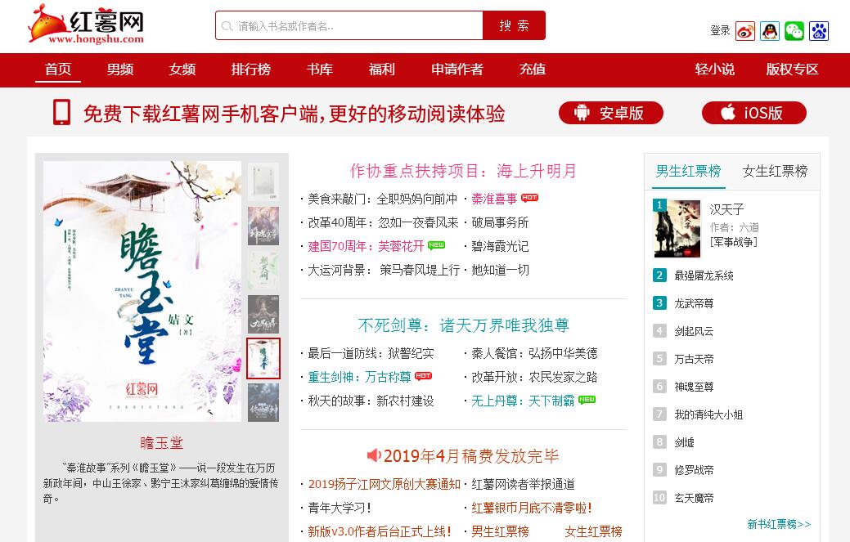This screenshot has height=542, width=850.
Task: Open the 汉天子 book cover
Action: [x=677, y=229]
